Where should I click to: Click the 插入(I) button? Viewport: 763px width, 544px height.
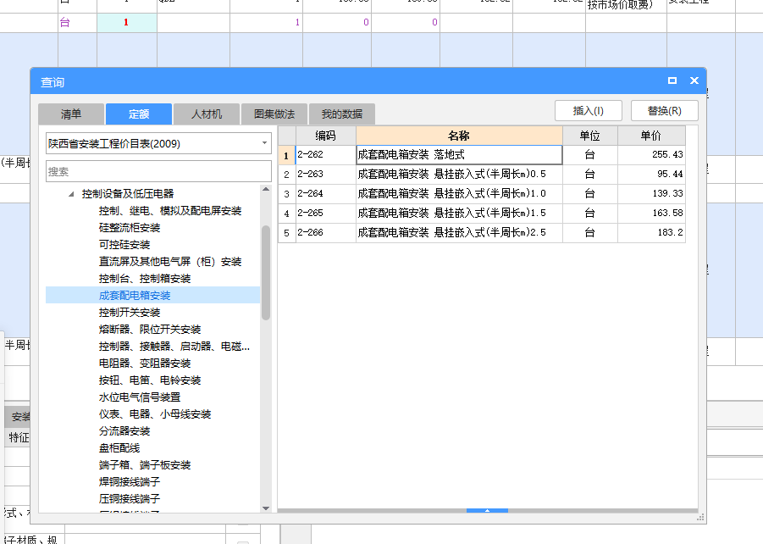tap(589, 110)
